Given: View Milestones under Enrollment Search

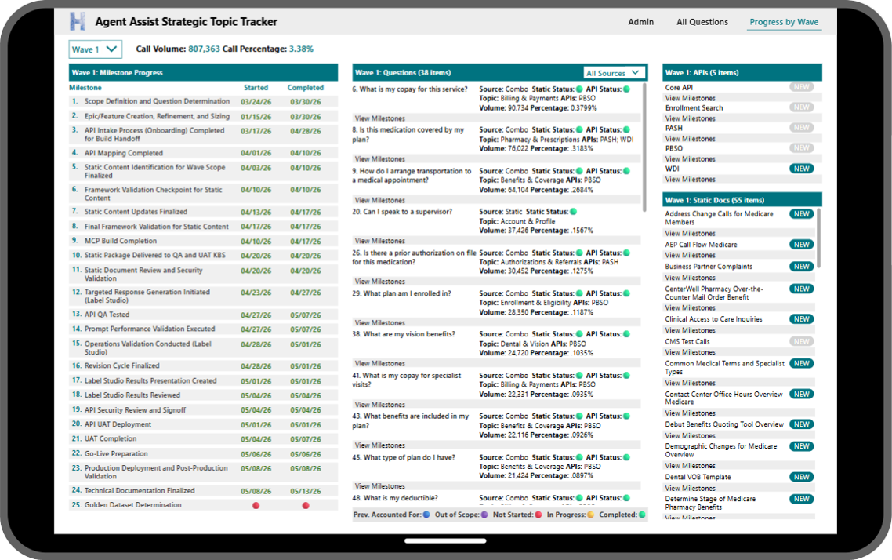Looking at the screenshot, I should pos(690,118).
